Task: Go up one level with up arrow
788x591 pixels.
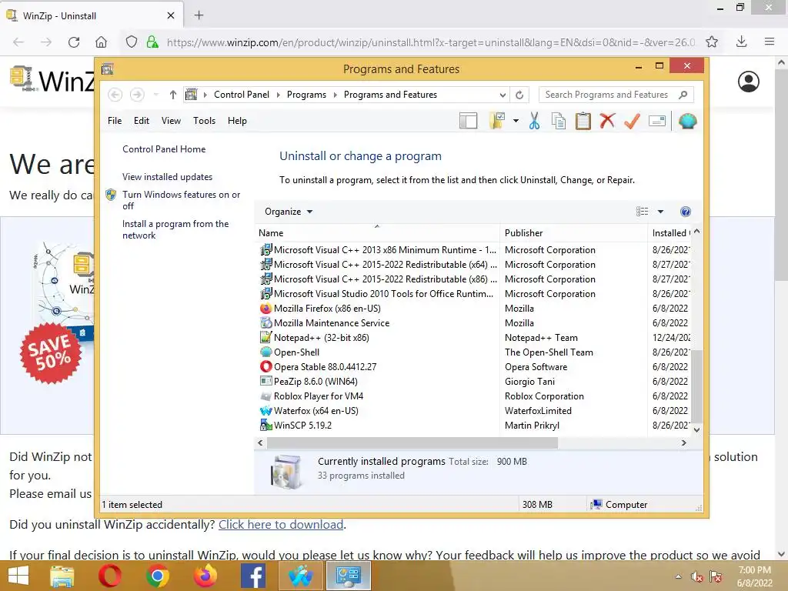Action: point(173,95)
